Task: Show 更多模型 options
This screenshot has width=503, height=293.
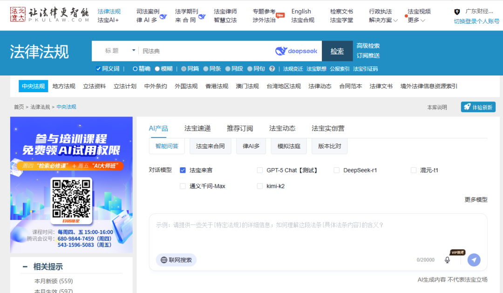Action: tap(476, 200)
